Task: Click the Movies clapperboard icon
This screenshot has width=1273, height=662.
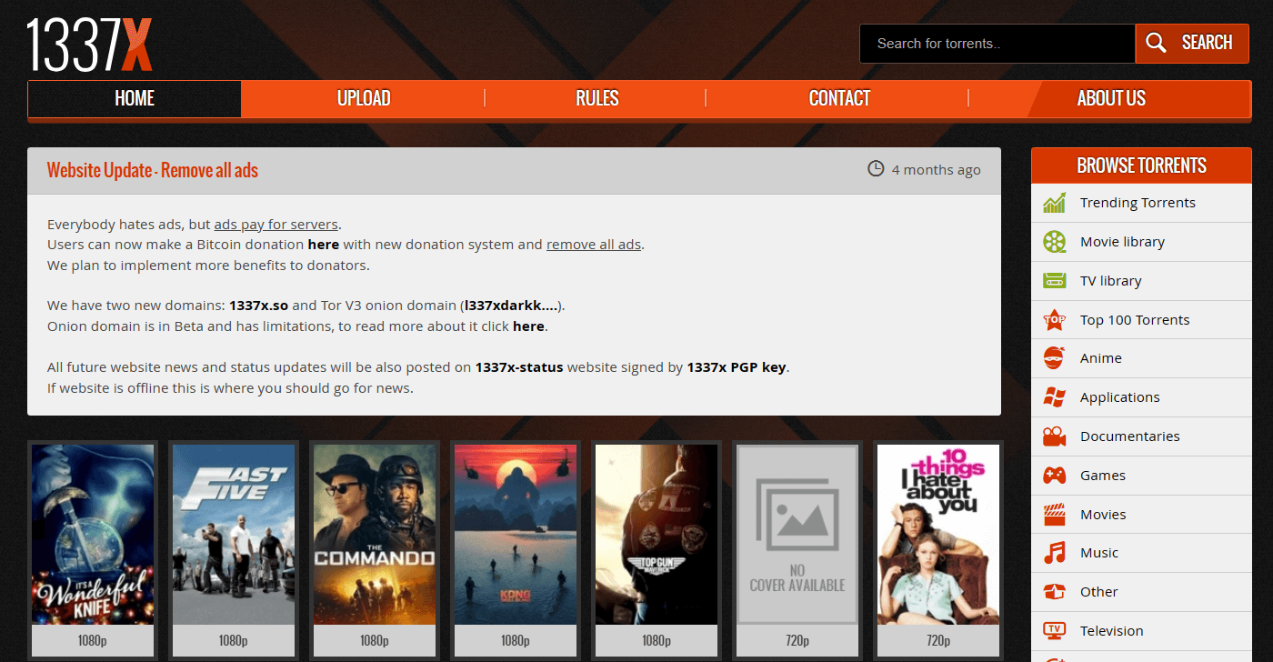Action: click(1055, 515)
